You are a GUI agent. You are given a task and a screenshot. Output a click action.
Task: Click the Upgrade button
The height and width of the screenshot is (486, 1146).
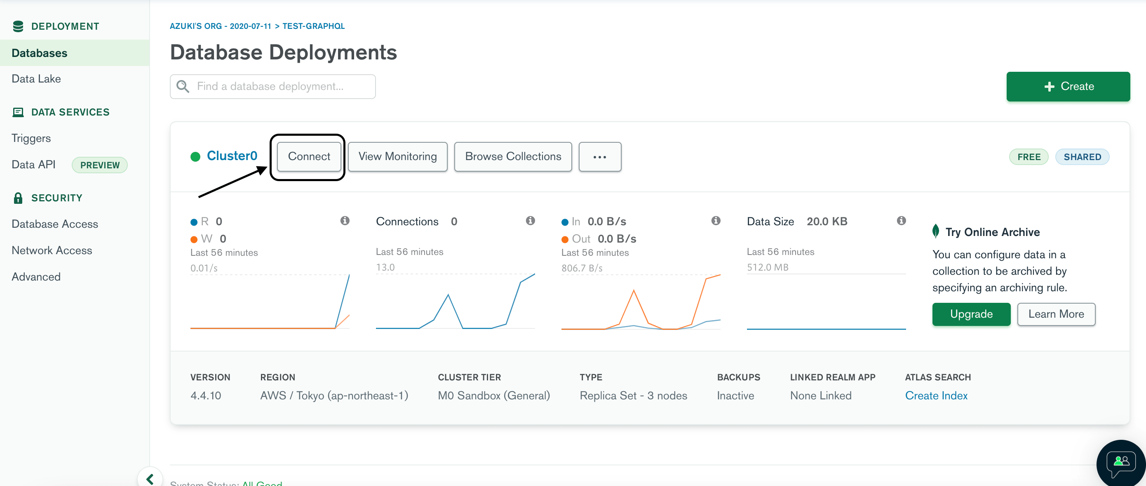point(971,314)
